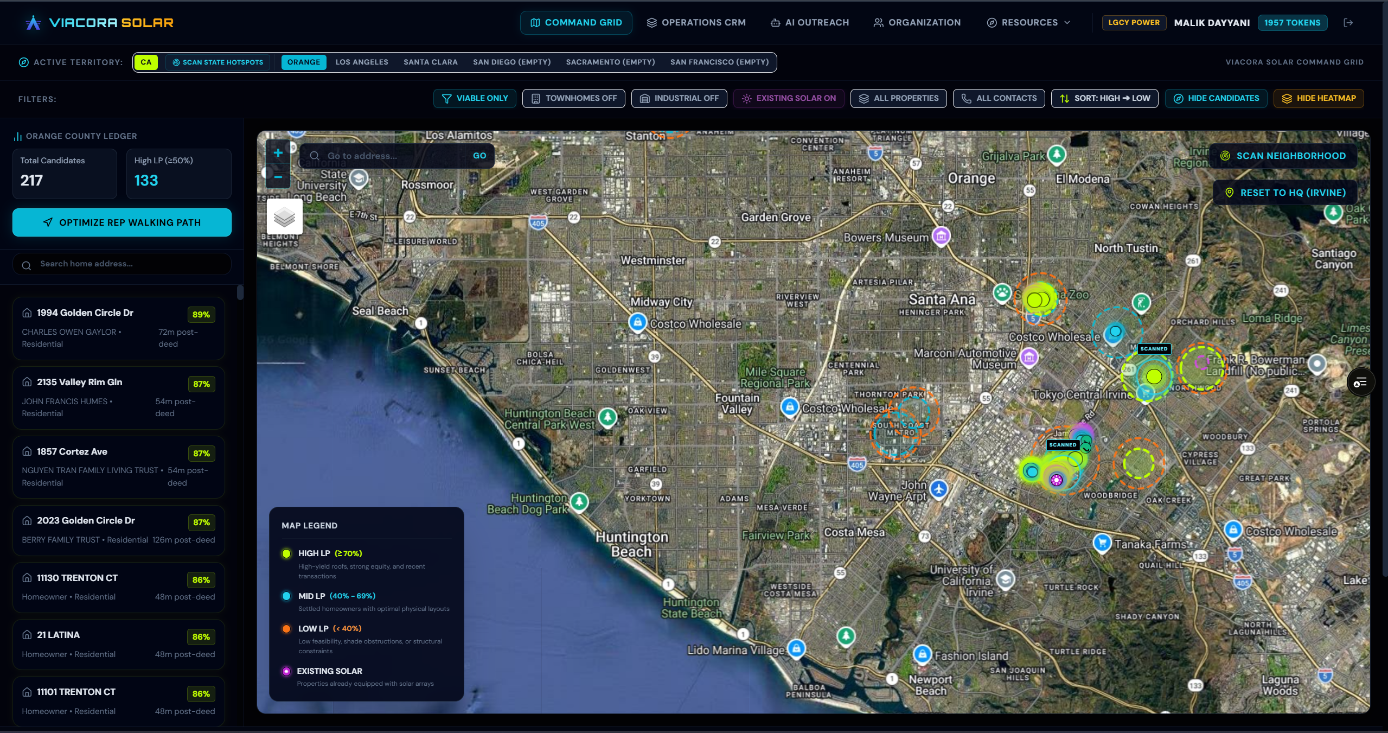
Task: Toggle All Contacts filter
Action: pos(999,98)
